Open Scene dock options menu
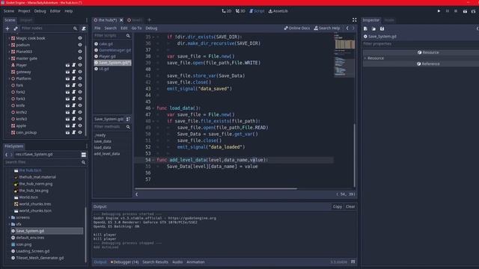This screenshot has width=479, height=269. 87,20
